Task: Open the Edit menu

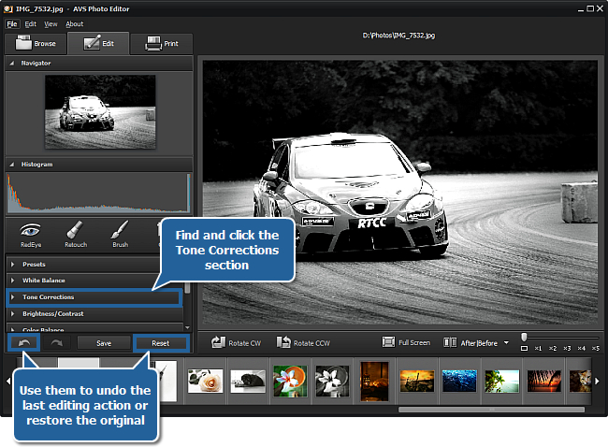Action: (x=30, y=24)
